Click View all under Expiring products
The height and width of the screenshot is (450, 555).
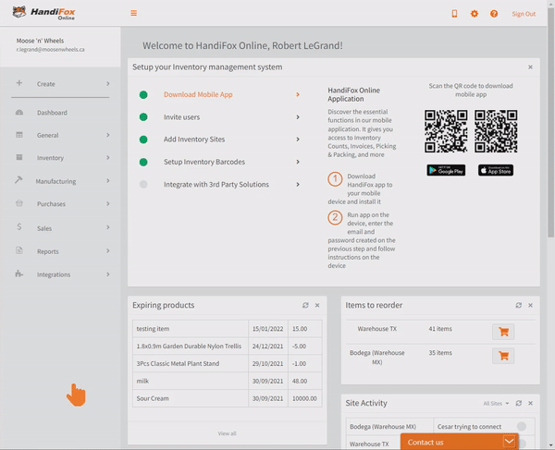pos(227,433)
